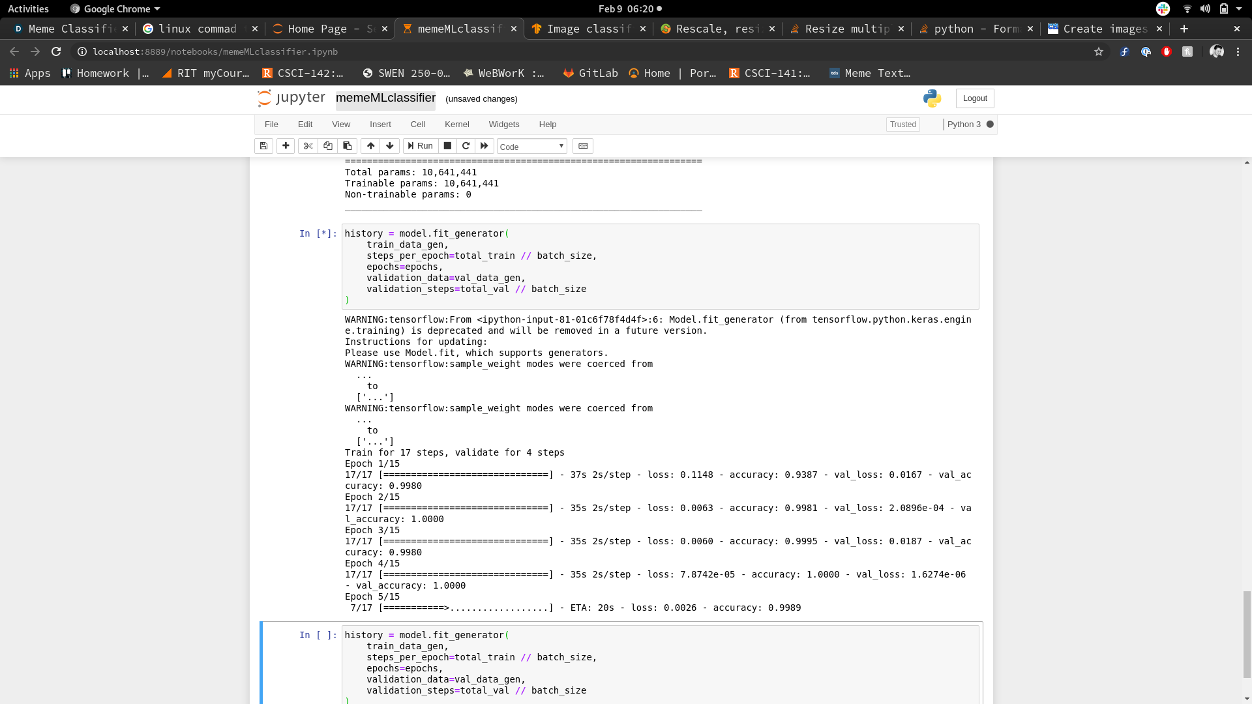Restart the kernel with the circular arrow icon
Screen dimensions: 1252x704
pos(466,146)
